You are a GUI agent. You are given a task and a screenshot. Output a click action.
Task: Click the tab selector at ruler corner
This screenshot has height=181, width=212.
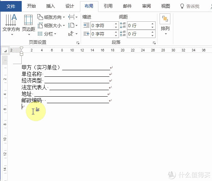coord(5,51)
